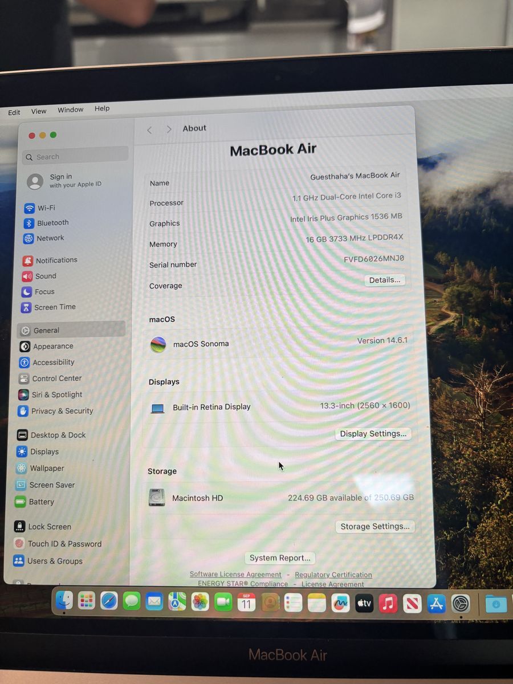Viewport: 513px width, 684px height.
Task: Click the Storage Settings button
Action: [374, 527]
